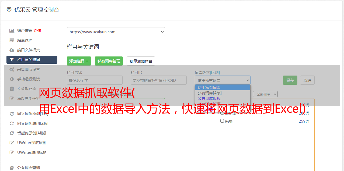Click the 批量添加栏目 button
This screenshot has width=344, height=171.
(141, 61)
